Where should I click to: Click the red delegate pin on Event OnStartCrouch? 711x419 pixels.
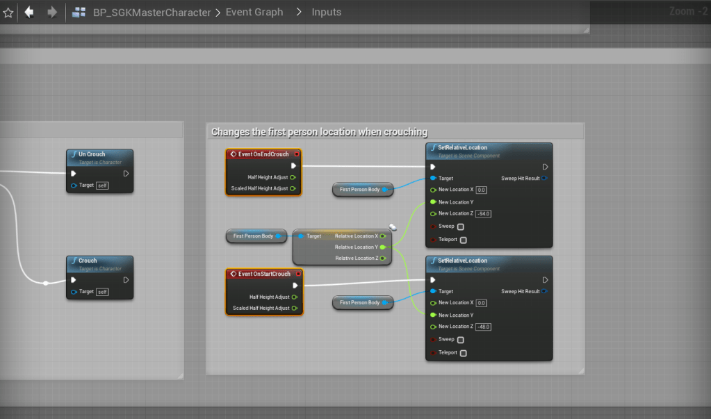click(298, 274)
